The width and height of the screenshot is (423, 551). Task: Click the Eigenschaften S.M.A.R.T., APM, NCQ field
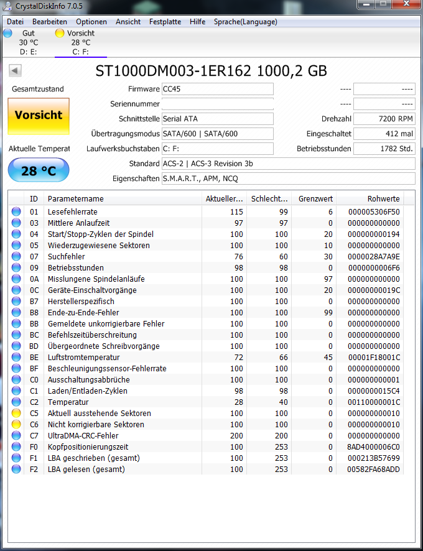[x=289, y=178]
